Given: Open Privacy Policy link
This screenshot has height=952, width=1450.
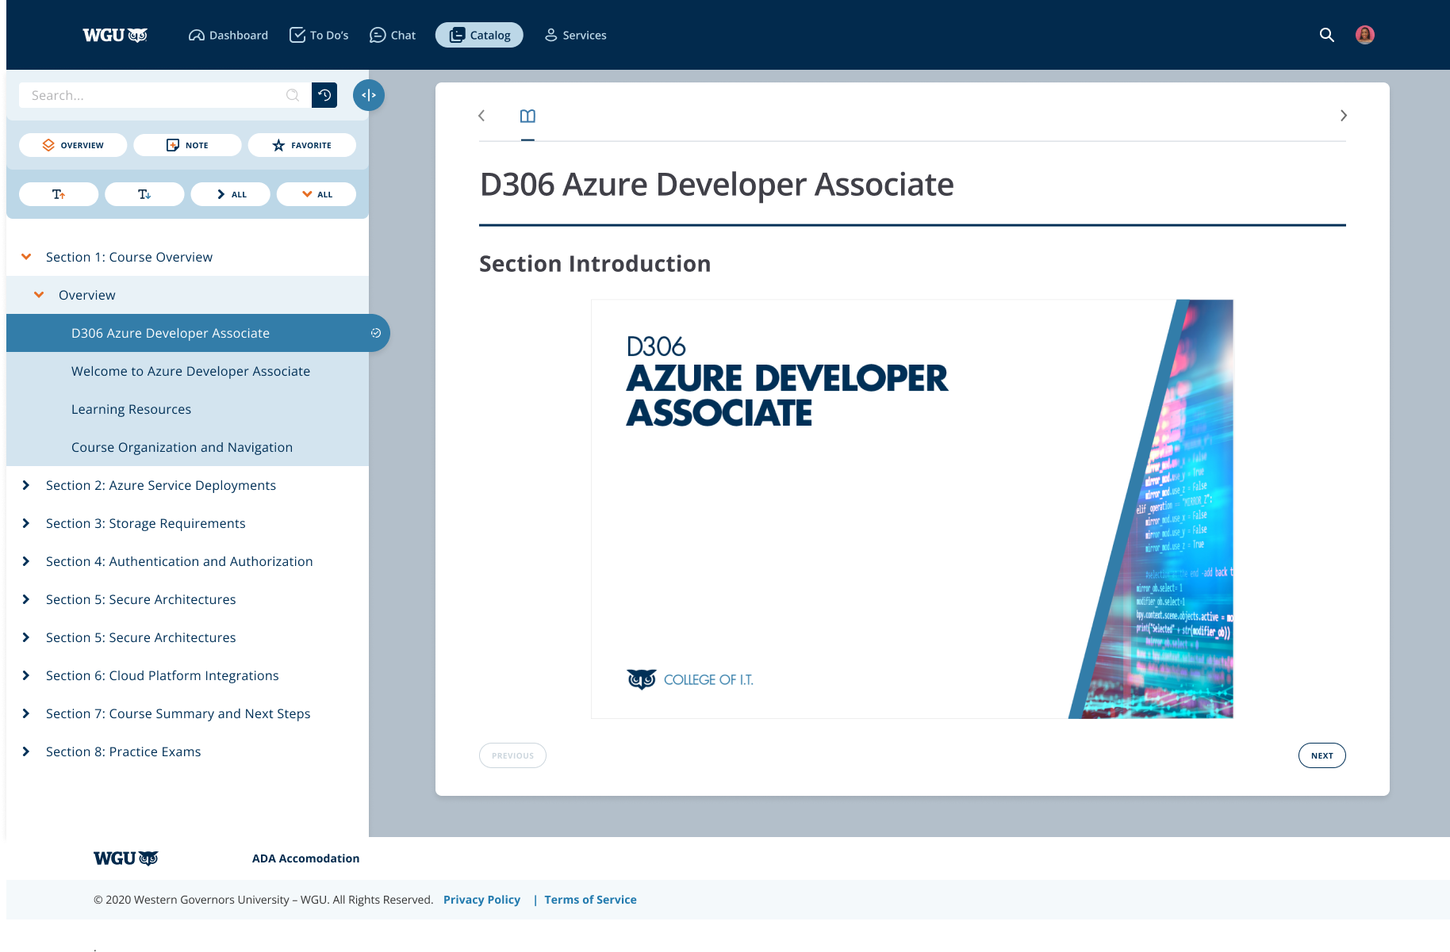Looking at the screenshot, I should [481, 900].
